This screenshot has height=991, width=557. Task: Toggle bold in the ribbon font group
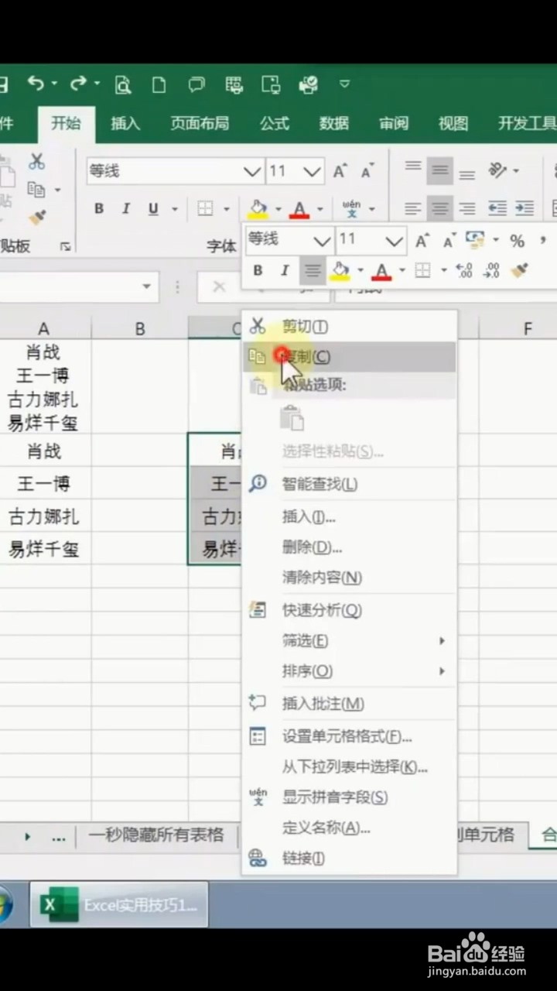pos(99,208)
